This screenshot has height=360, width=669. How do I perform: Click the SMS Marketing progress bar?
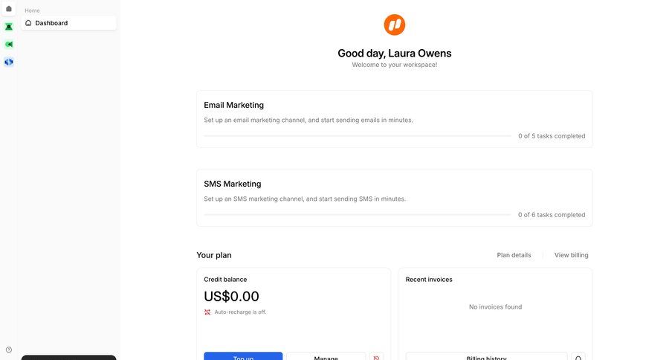pos(357,215)
